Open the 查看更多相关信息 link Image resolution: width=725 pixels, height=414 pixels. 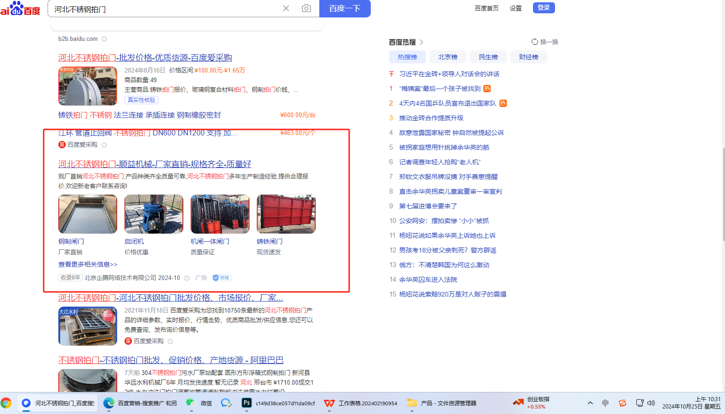click(x=88, y=264)
